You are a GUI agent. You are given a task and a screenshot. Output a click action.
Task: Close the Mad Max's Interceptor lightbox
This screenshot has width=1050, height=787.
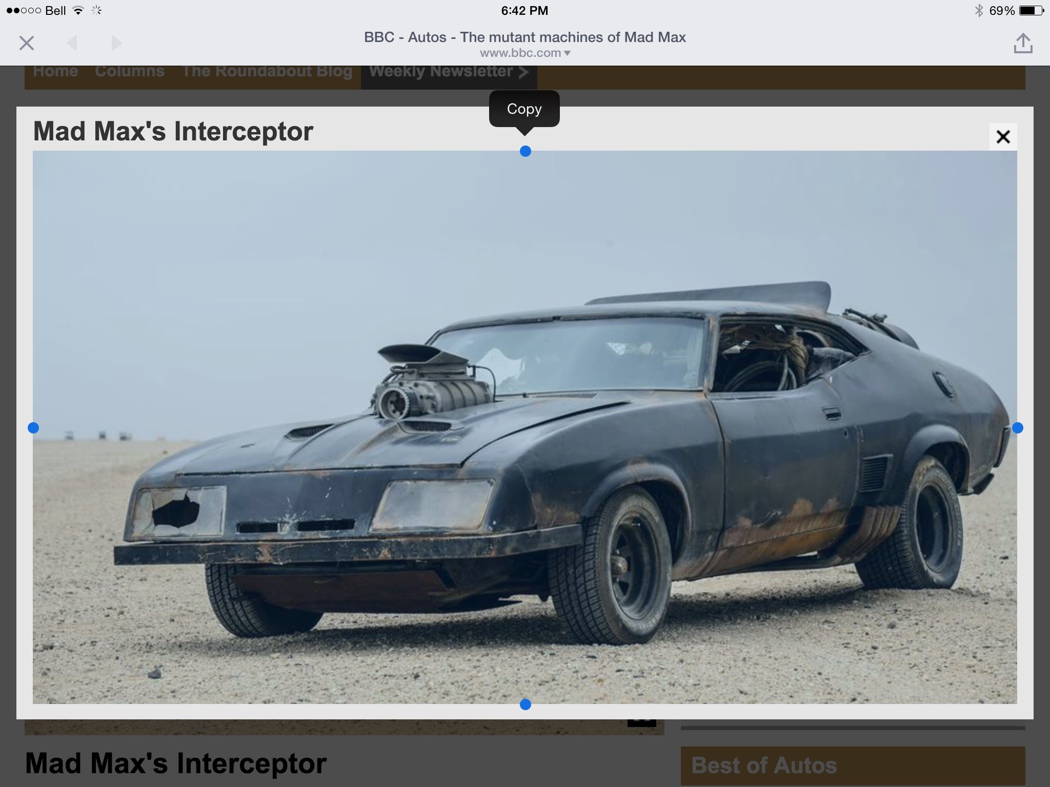[x=1003, y=137]
